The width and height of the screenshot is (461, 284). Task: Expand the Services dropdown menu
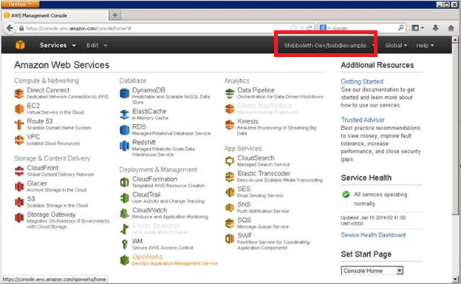click(58, 45)
